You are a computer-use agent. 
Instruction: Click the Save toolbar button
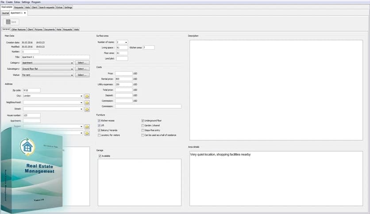click(11, 22)
